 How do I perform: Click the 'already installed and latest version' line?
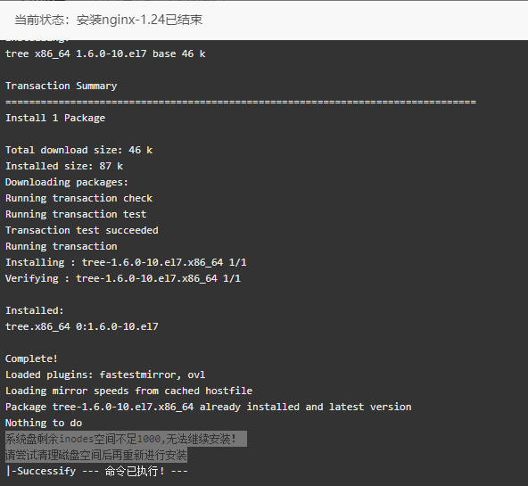(x=208, y=407)
